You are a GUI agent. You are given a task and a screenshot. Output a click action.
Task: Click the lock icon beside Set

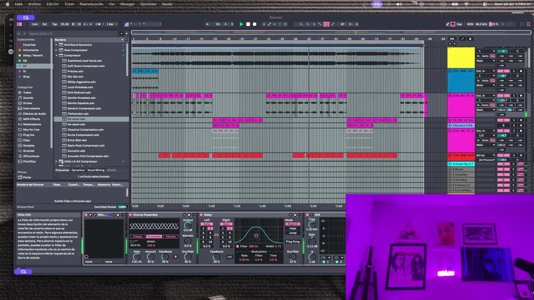(x=470, y=39)
